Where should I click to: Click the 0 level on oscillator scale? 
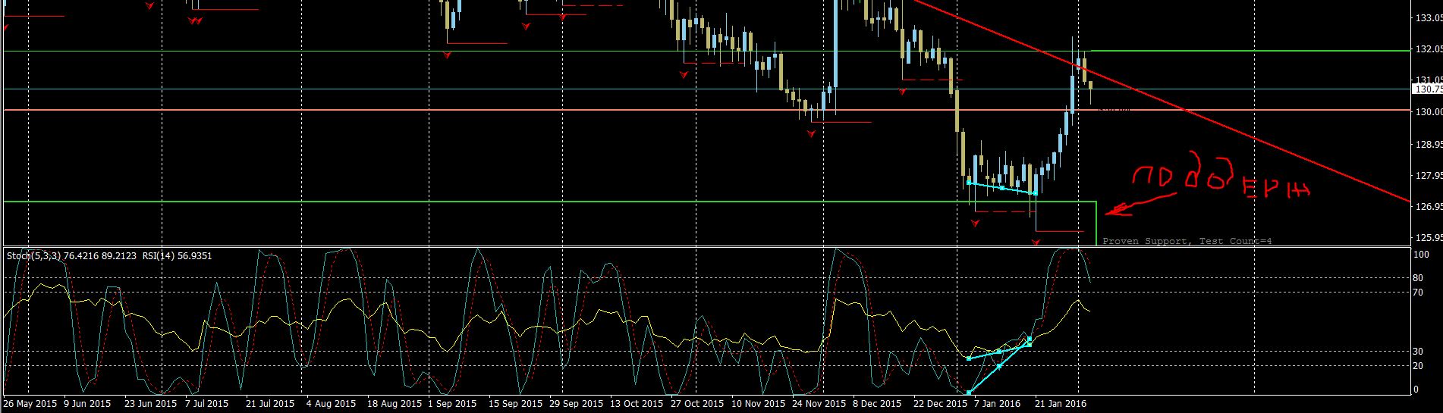(1417, 390)
